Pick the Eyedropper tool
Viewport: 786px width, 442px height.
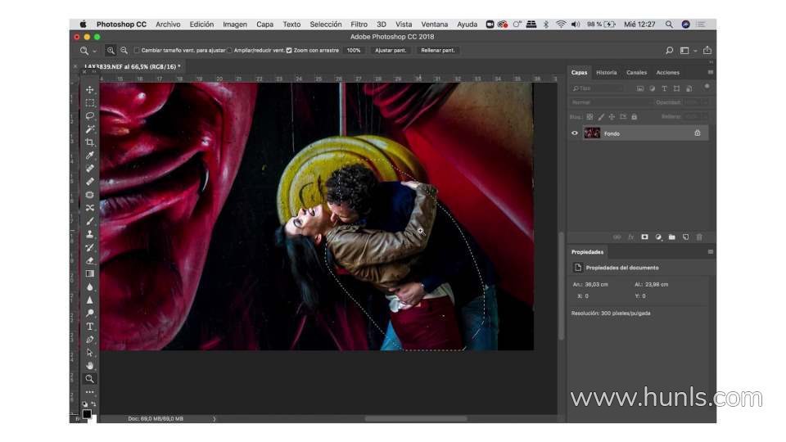pyautogui.click(x=90, y=156)
